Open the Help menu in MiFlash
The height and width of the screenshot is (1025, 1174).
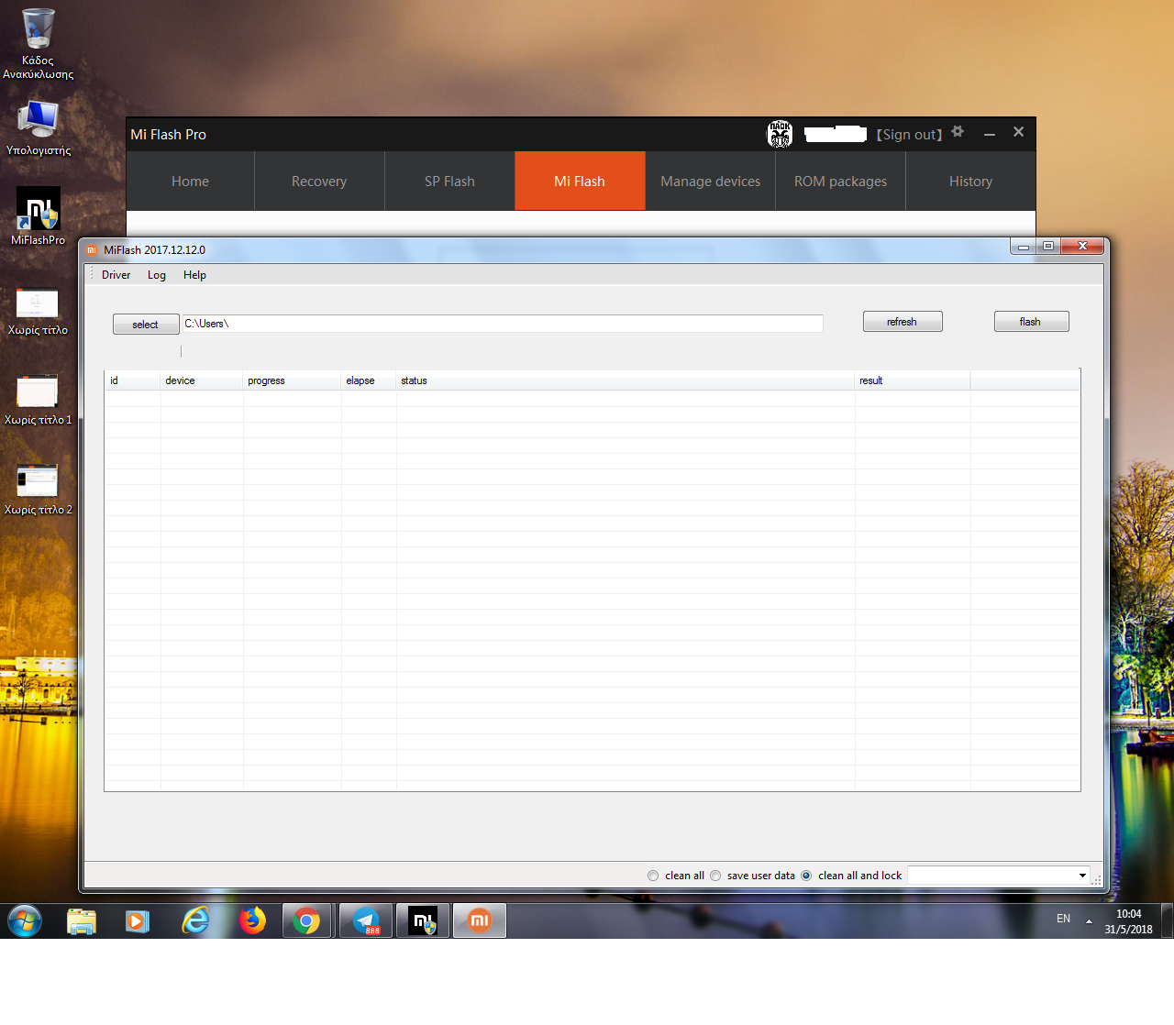pyautogui.click(x=194, y=275)
